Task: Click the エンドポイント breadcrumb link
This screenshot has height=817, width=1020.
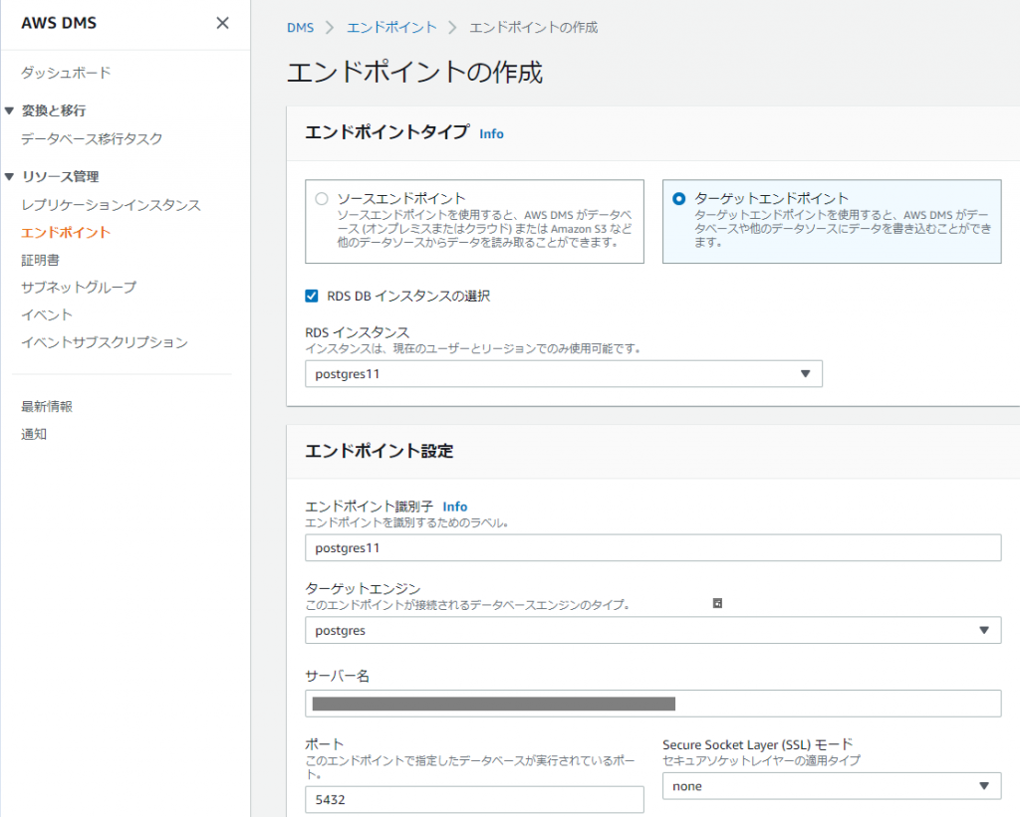Action: pyautogui.click(x=391, y=27)
